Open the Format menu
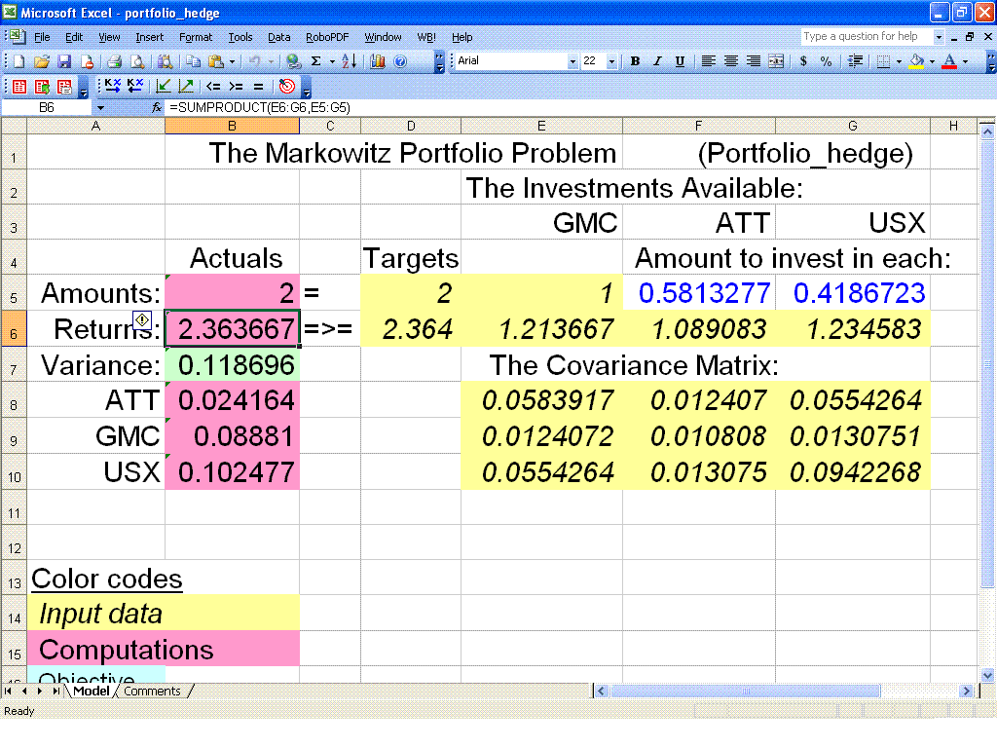997x748 pixels. click(x=196, y=38)
